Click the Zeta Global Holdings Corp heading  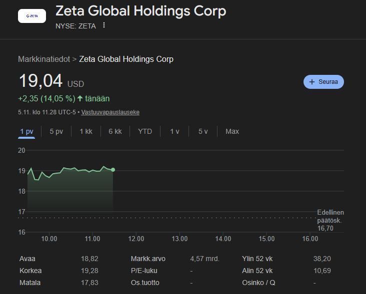pos(140,11)
